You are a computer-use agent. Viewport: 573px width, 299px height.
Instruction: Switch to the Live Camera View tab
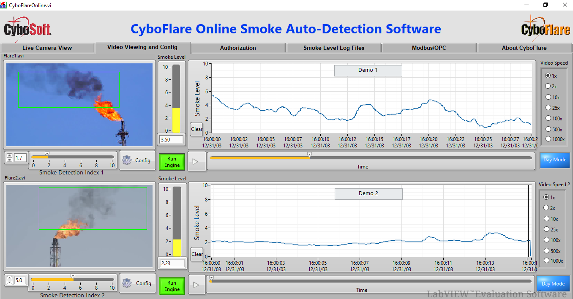point(47,48)
